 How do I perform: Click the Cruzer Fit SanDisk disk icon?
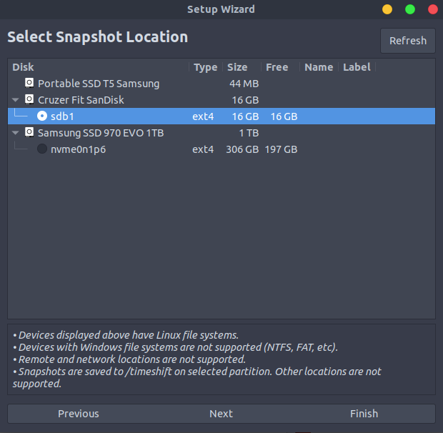tap(29, 100)
